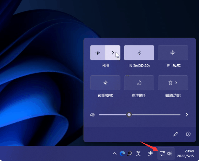Mute sound via speaker icon beside slider

[x=92, y=115]
